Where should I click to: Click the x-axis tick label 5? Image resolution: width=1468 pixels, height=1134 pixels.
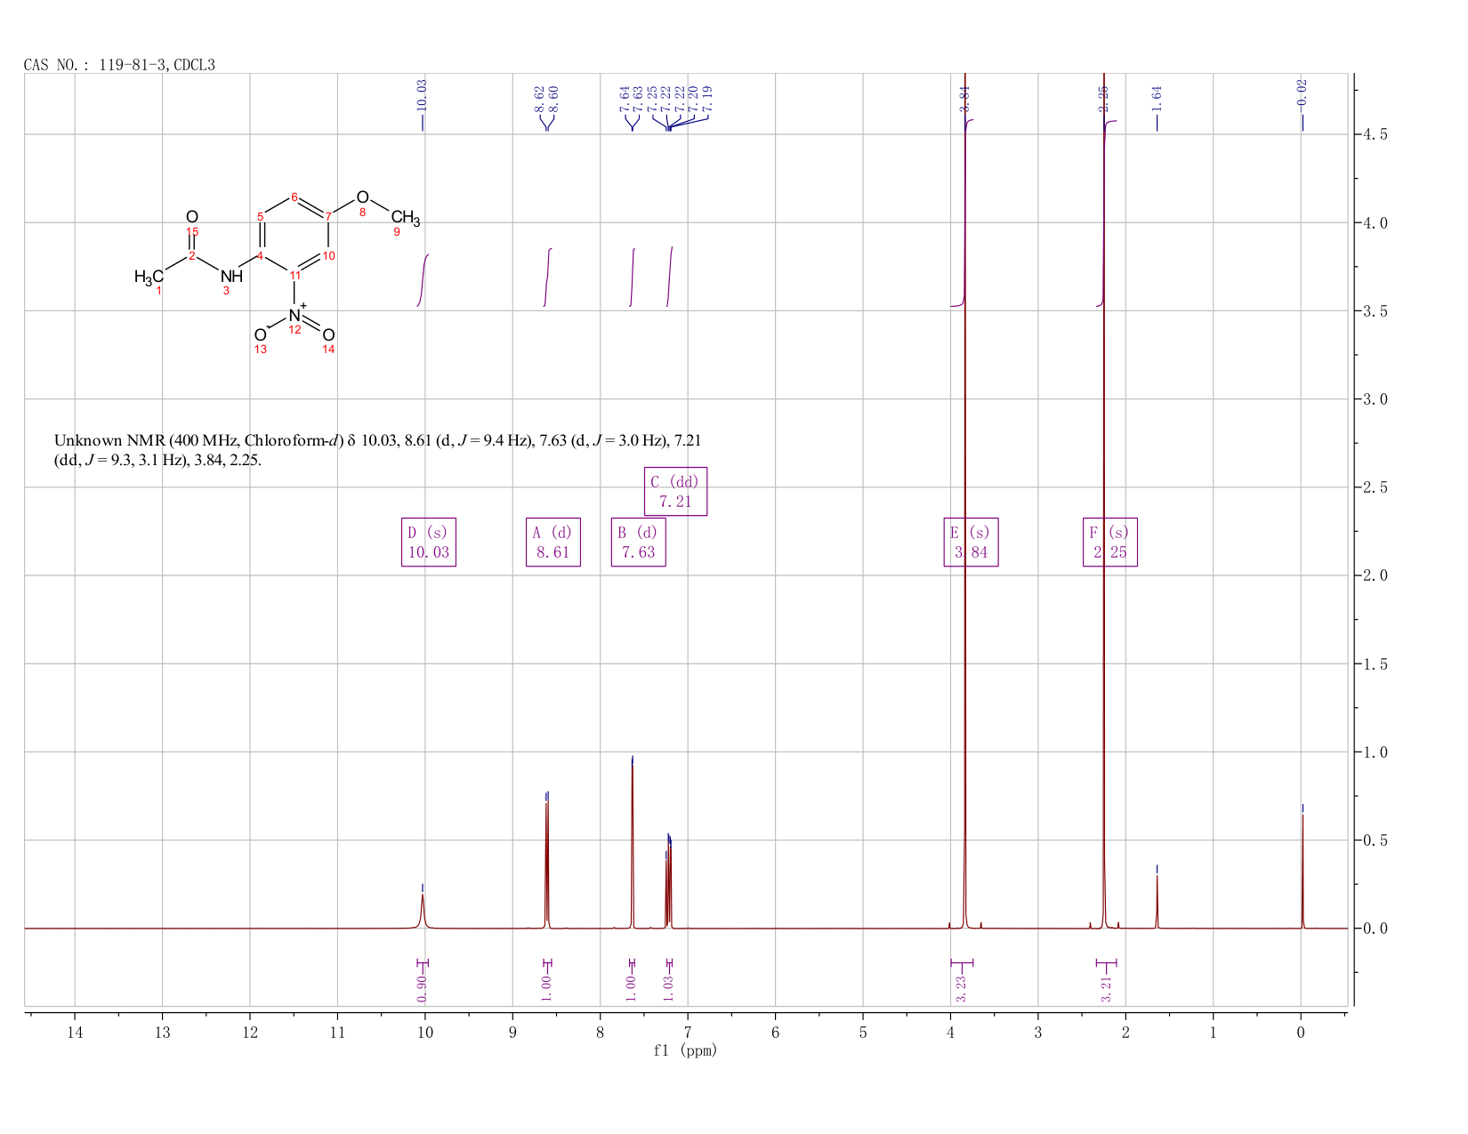pyautogui.click(x=863, y=1033)
